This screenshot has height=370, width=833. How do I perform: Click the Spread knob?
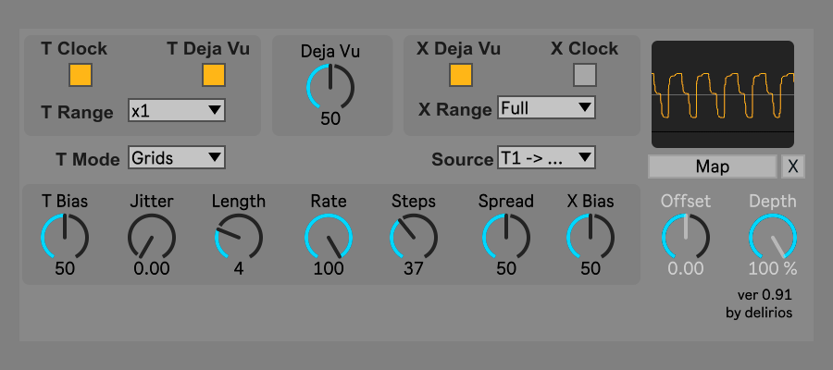click(505, 237)
